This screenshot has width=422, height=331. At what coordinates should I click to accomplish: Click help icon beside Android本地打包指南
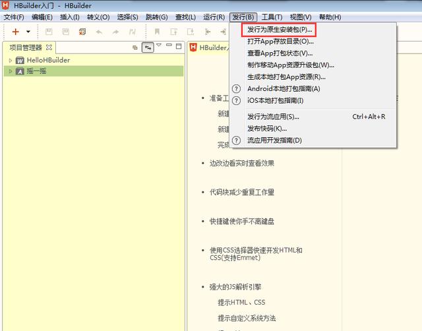pyautogui.click(x=236, y=89)
